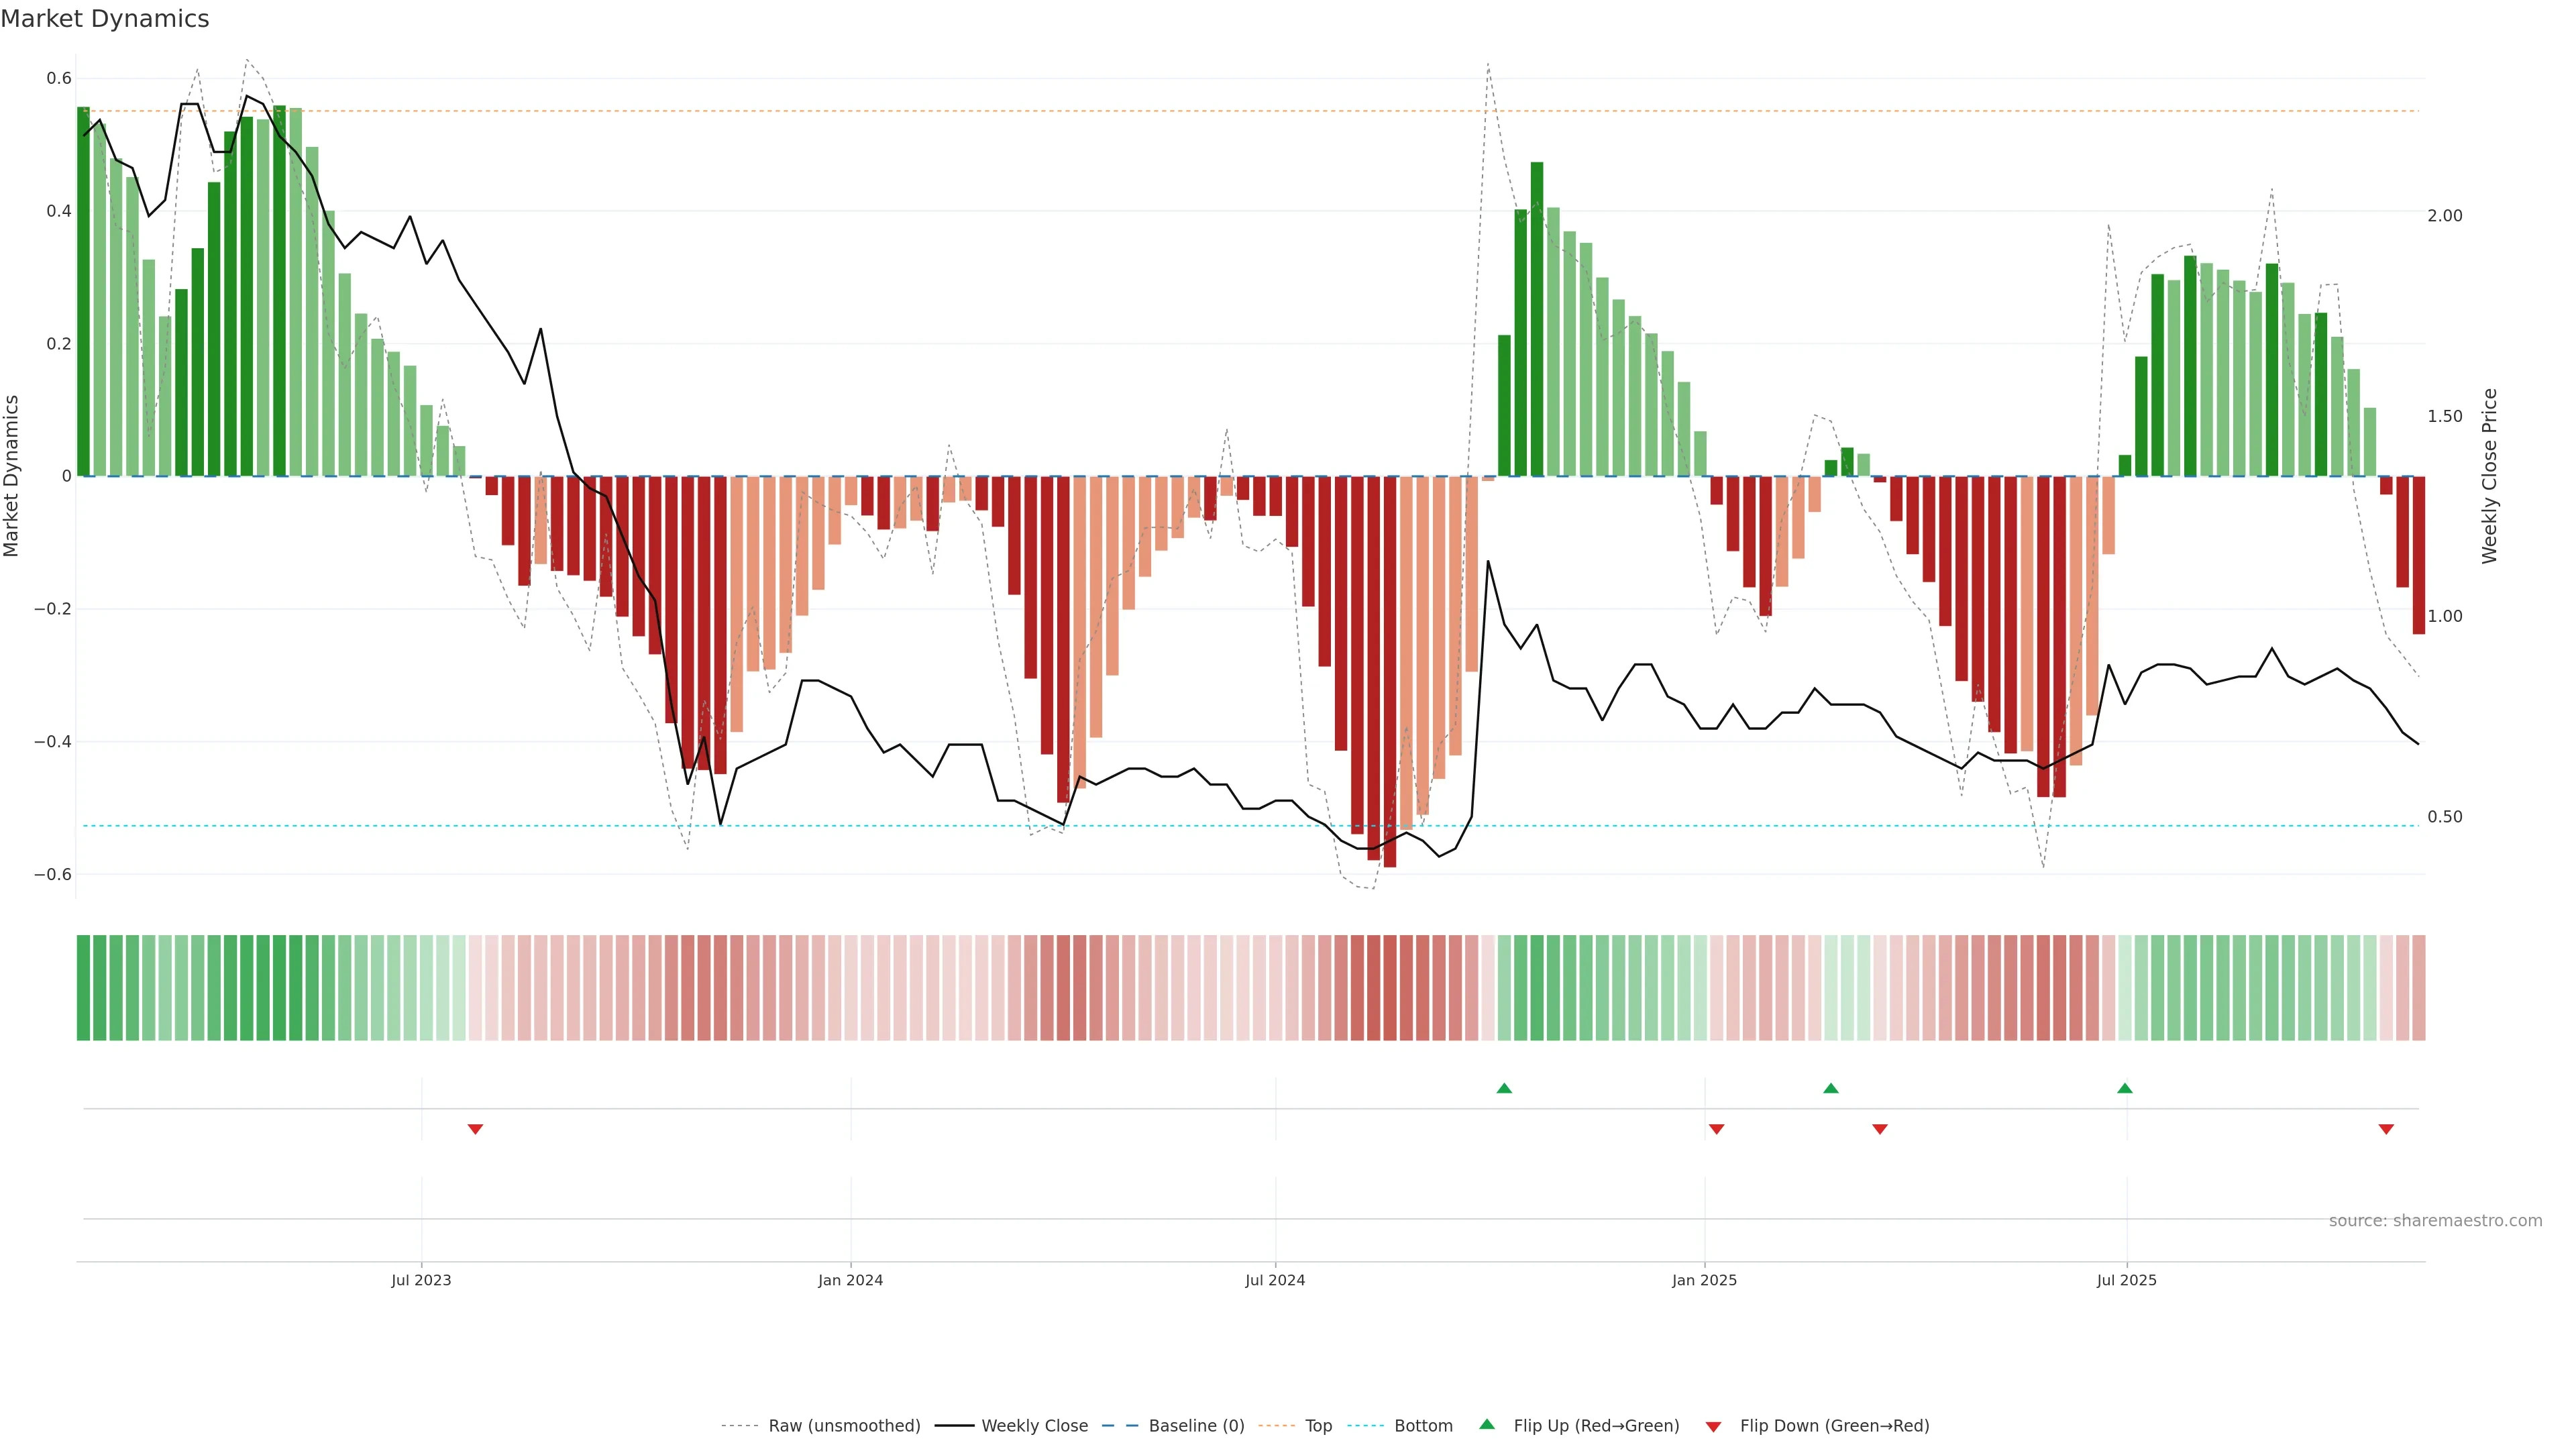This screenshot has width=2576, height=1449.
Task: Click the Flip Down marker just after Jan 2025
Action: (1716, 1129)
